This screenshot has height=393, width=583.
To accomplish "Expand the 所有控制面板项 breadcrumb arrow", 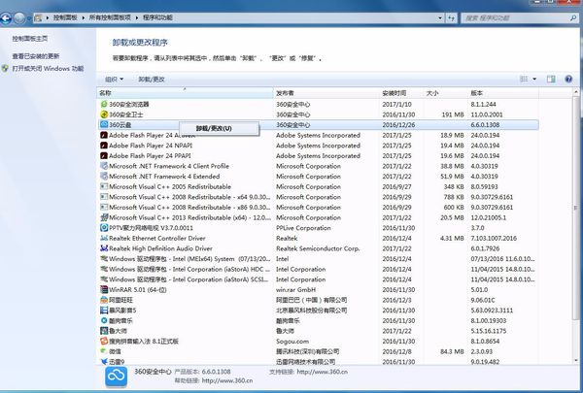I will coord(137,17).
